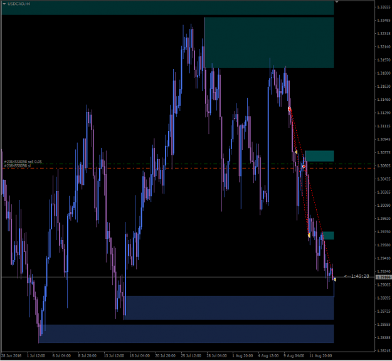Click the 1.32140 price label

tap(384, 47)
